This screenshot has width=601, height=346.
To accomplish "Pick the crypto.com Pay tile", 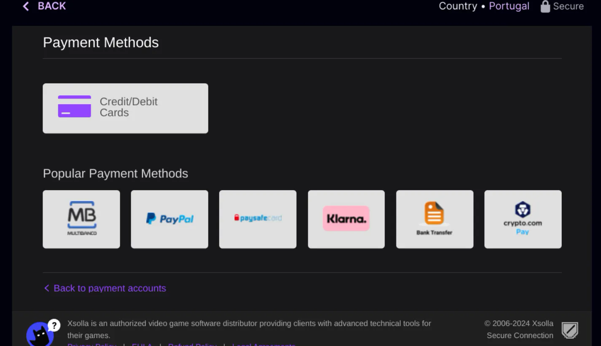I will [x=523, y=219].
